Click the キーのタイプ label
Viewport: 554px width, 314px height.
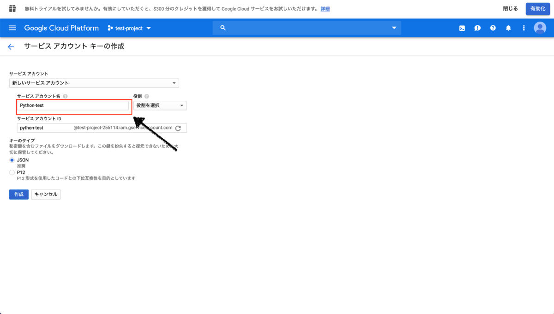tap(22, 141)
